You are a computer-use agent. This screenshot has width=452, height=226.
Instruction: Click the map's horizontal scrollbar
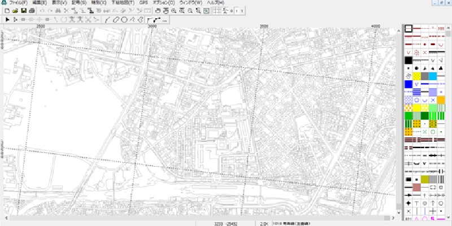point(198,217)
